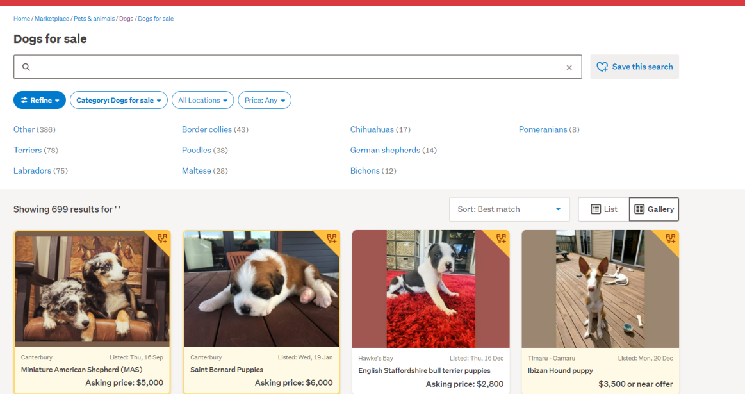Select the German shepherds category
This screenshot has width=745, height=394.
click(385, 150)
